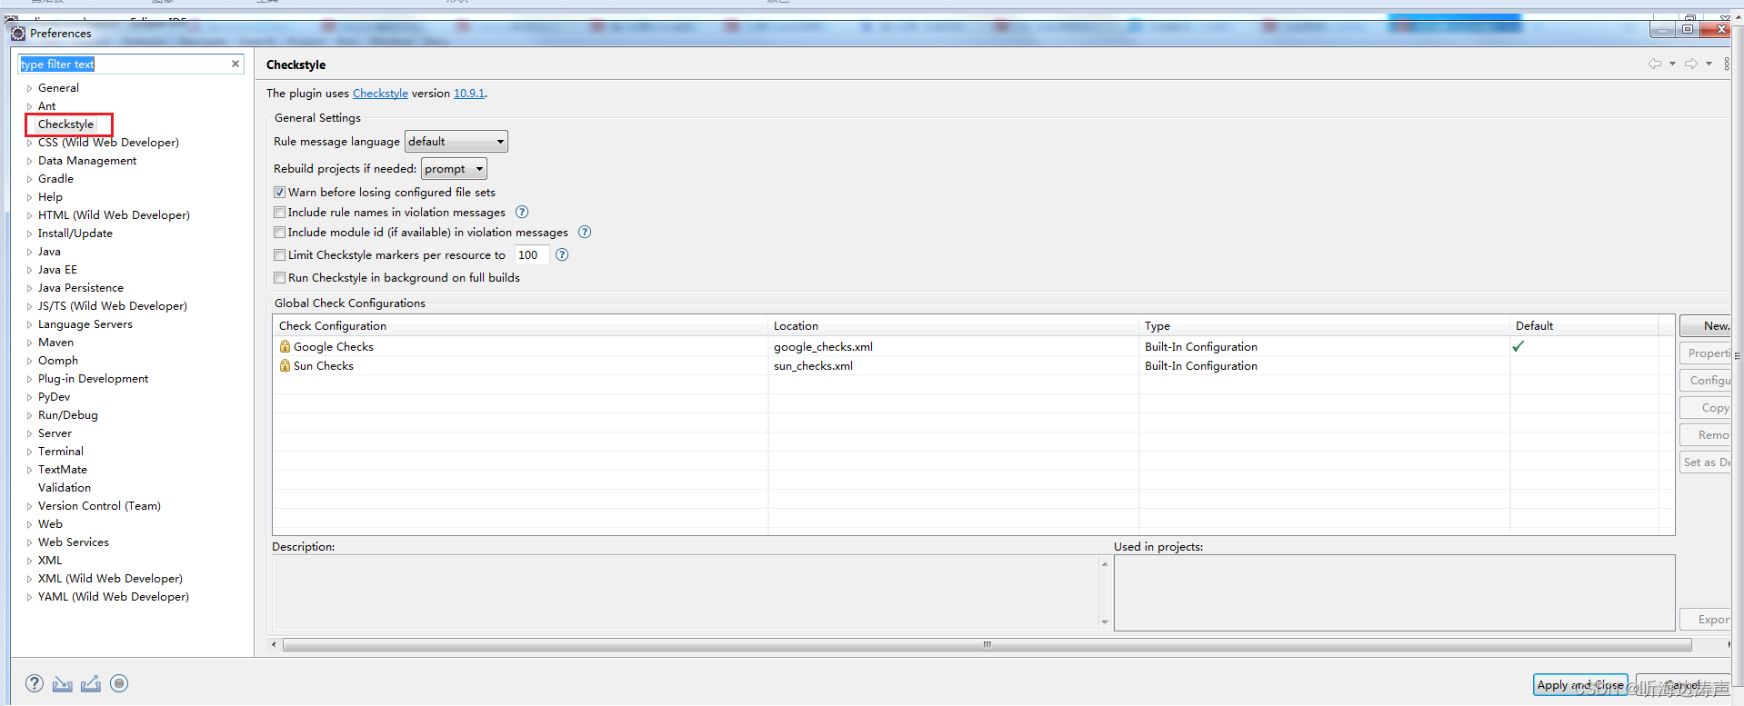This screenshot has height=706, width=1744.
Task: Toggle the oomph preference recorder icon
Action: tap(119, 683)
